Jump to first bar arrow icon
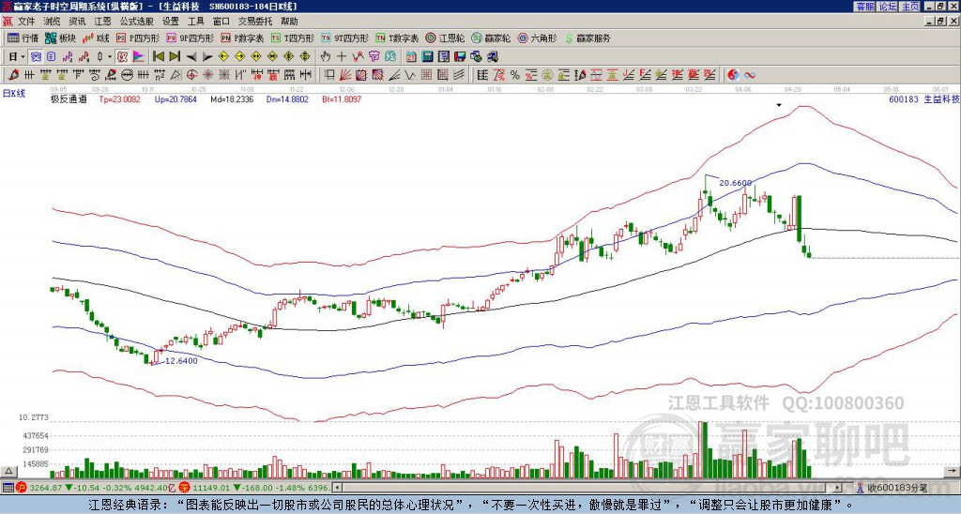The height and width of the screenshot is (514, 961). [x=158, y=57]
